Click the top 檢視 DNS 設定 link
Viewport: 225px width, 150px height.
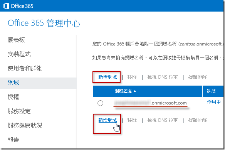pyautogui.click(x=163, y=77)
